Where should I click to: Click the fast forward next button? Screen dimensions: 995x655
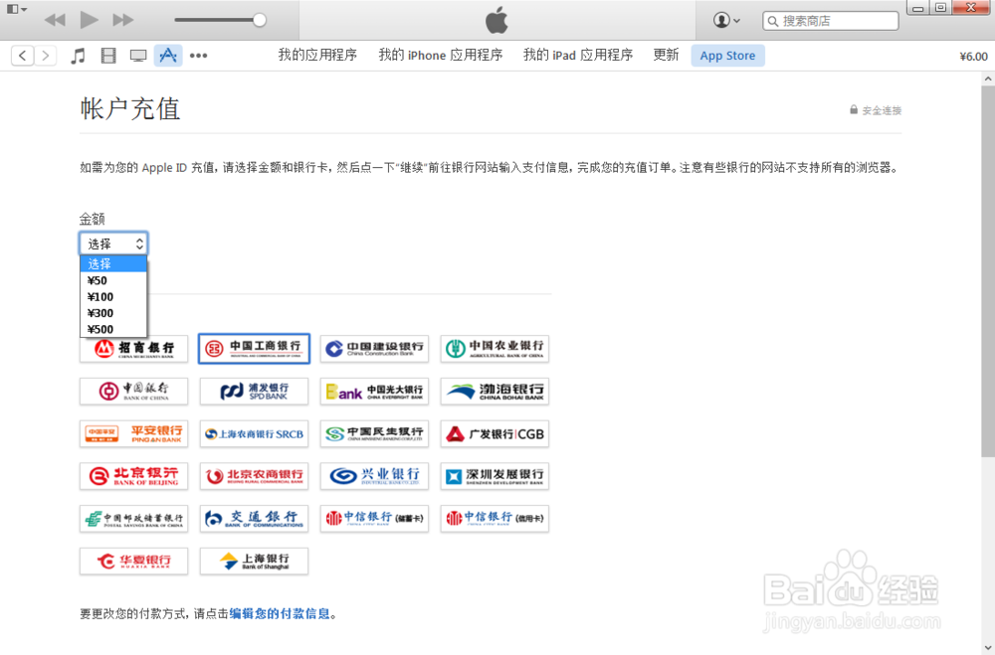click(x=123, y=20)
